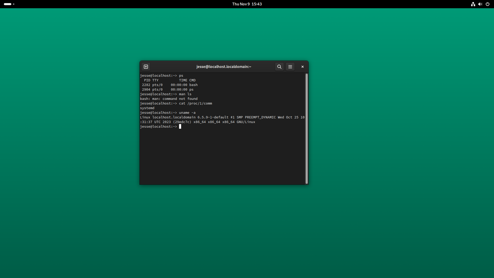Click 'bash: man: command not found' message
Image resolution: width=494 pixels, height=278 pixels.
click(x=169, y=99)
